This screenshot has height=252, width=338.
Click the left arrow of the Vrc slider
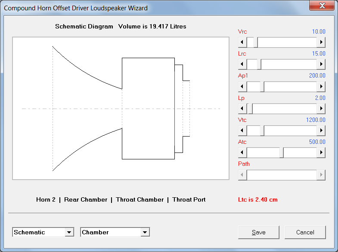click(242, 42)
